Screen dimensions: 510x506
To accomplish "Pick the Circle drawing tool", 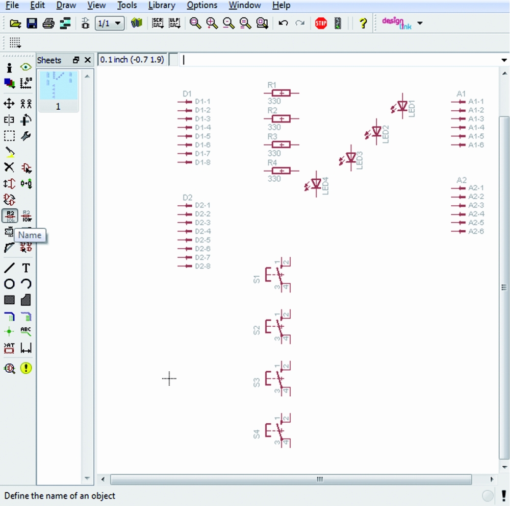I will point(9,284).
